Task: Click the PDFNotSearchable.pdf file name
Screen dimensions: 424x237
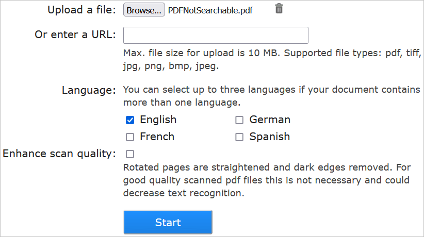Action: pos(210,10)
